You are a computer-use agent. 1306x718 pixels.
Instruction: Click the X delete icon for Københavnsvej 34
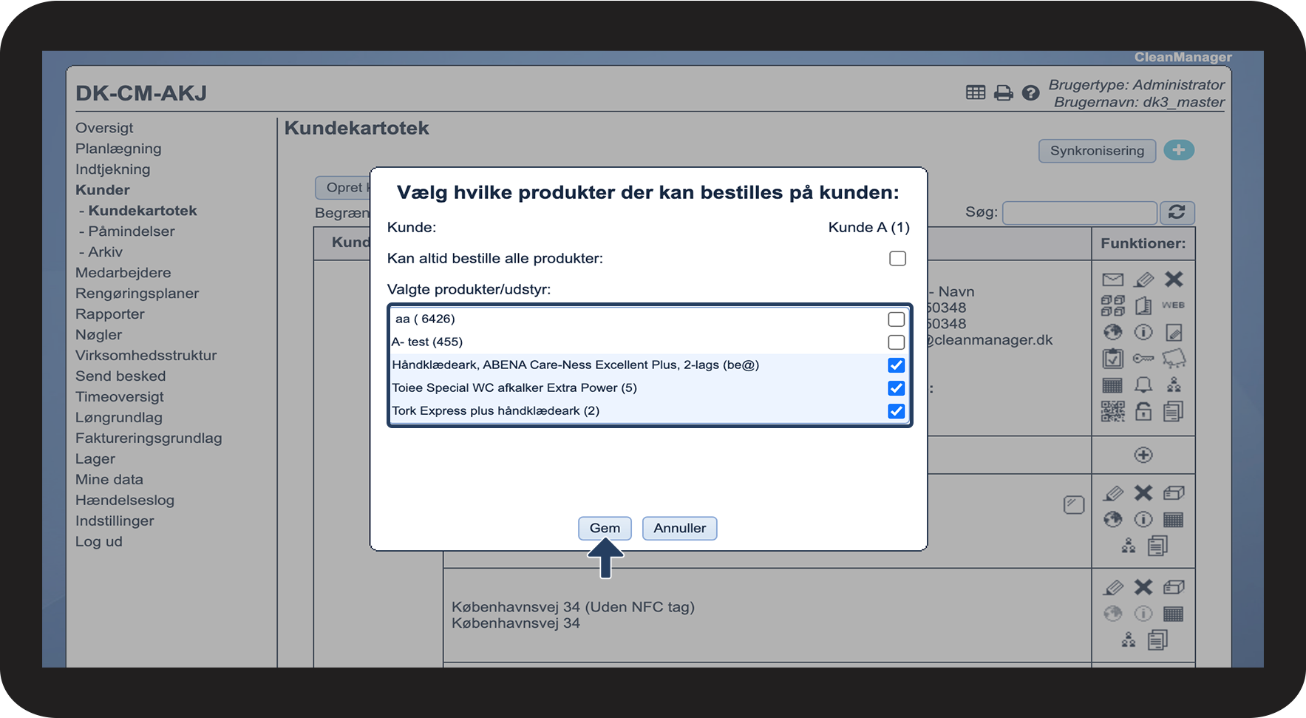coord(1143,587)
